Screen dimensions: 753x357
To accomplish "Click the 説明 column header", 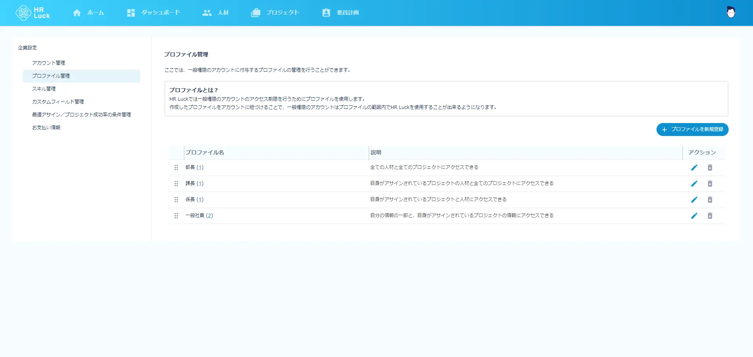I will point(376,152).
